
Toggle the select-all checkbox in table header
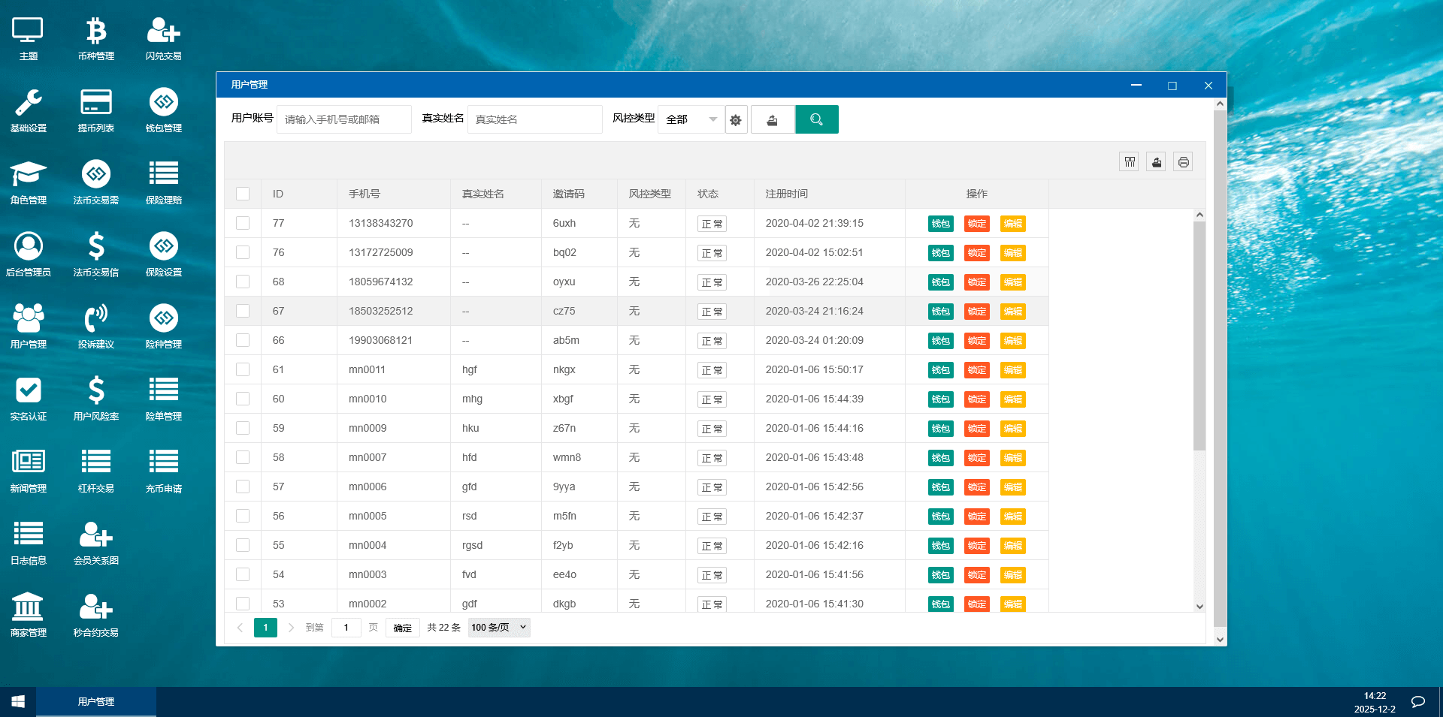coord(243,194)
